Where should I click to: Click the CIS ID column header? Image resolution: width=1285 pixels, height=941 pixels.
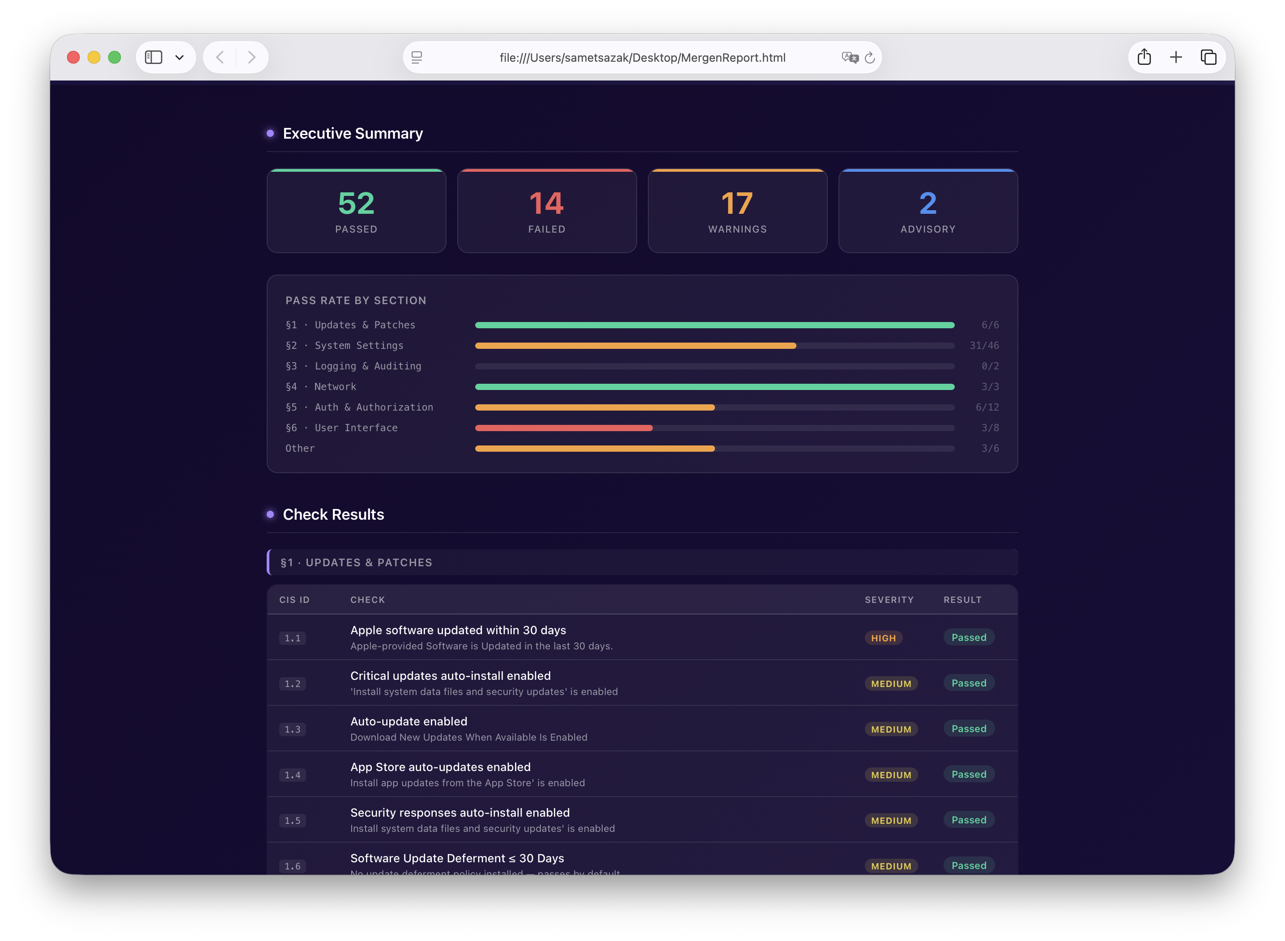pos(294,600)
